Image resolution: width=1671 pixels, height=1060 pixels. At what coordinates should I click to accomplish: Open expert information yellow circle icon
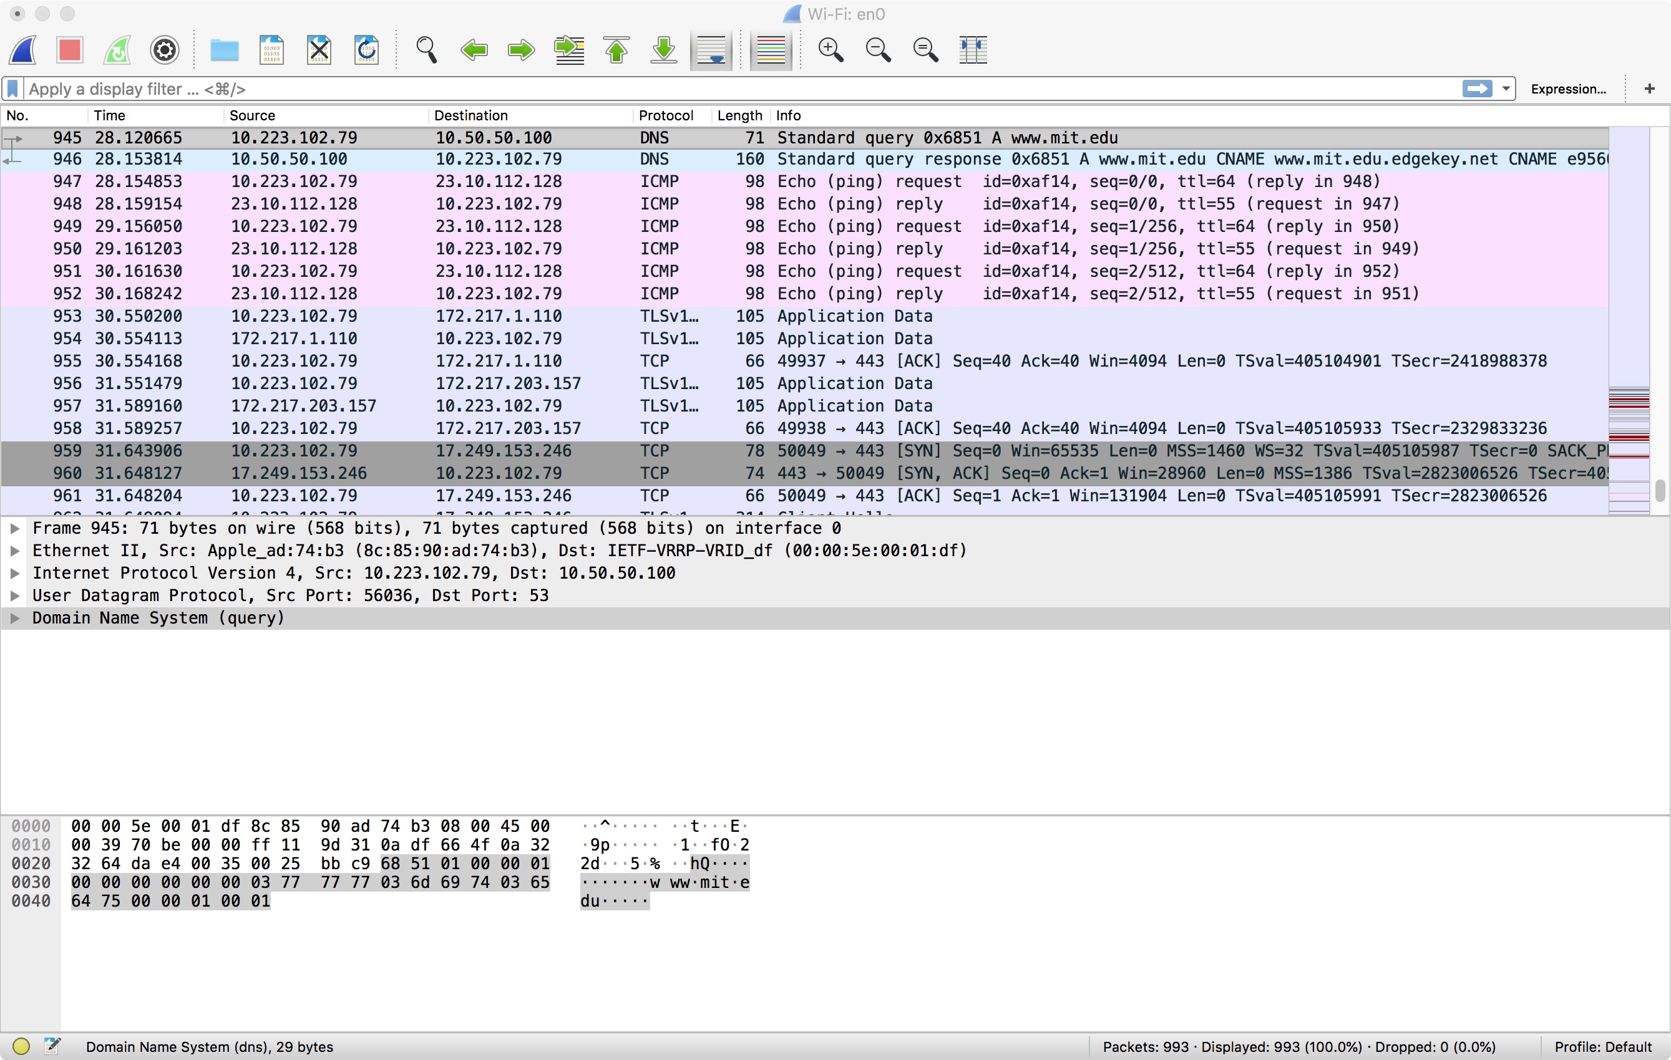pos(21,1046)
